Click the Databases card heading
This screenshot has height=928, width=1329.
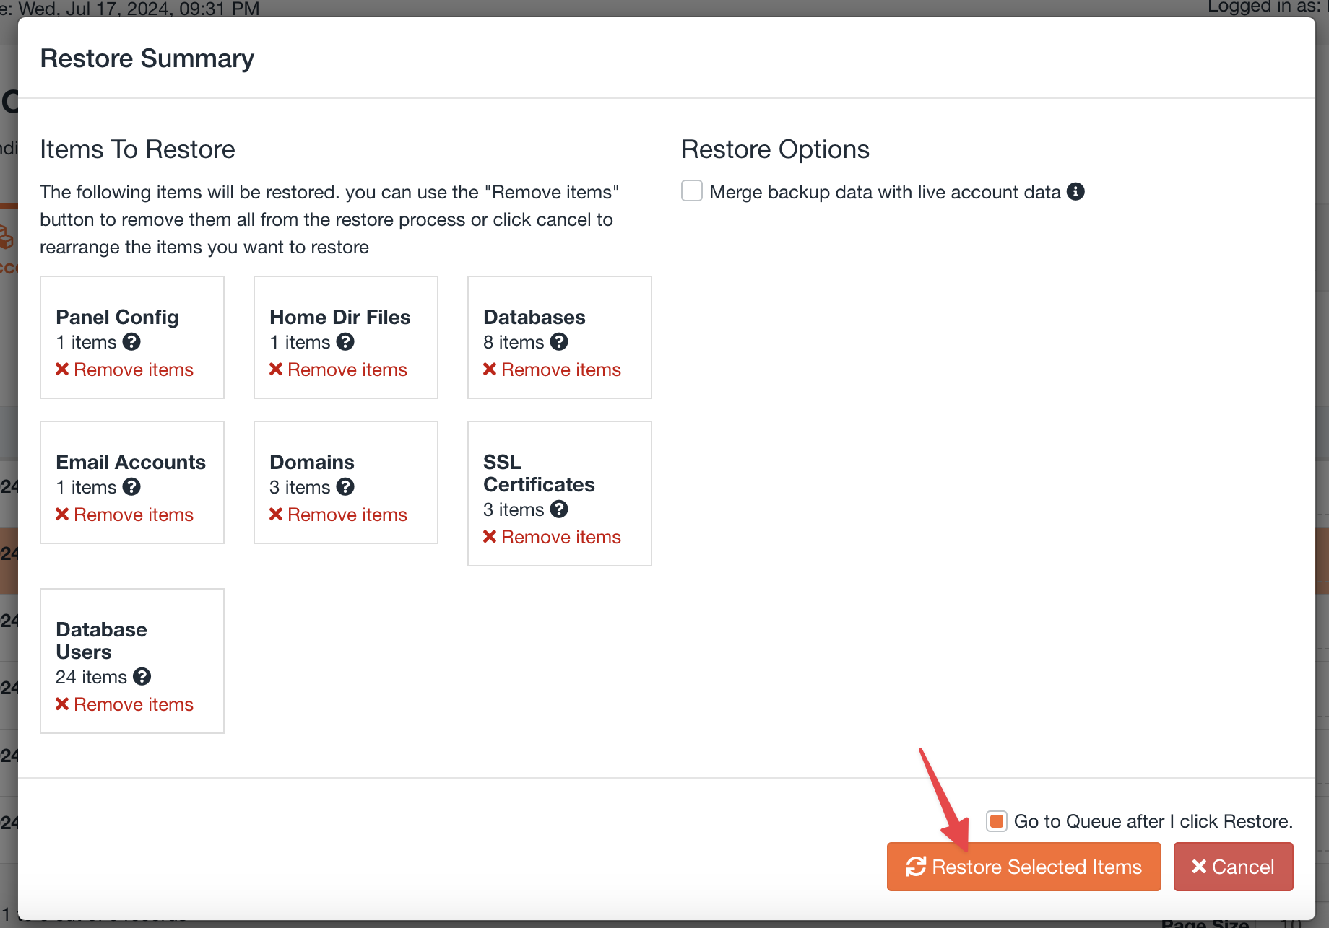pyautogui.click(x=534, y=318)
